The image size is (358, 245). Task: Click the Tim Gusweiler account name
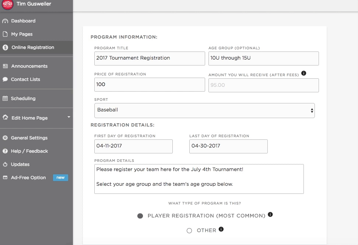click(x=34, y=4)
